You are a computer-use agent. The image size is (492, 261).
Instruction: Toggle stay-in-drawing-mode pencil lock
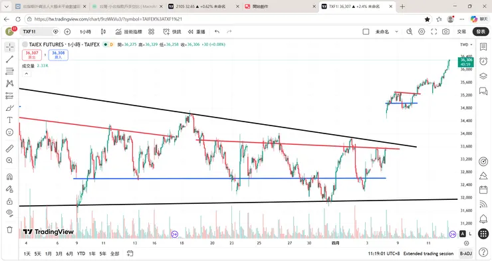pyautogui.click(x=10, y=189)
